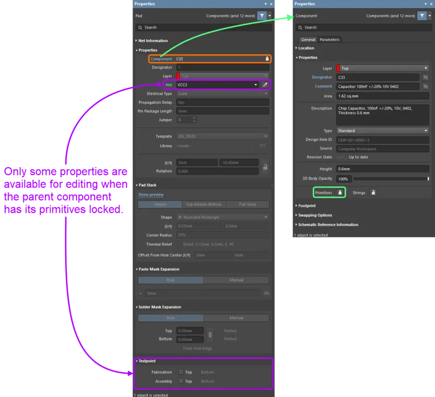435x397 pixels.
Task: Click the net pick eyedropper icon beside VCC3
Action: coord(265,84)
